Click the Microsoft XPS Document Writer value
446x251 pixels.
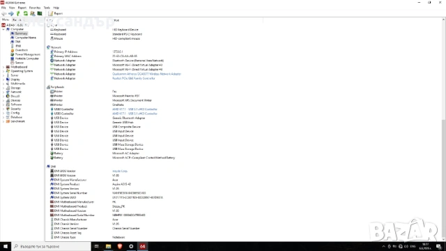coord(132,100)
